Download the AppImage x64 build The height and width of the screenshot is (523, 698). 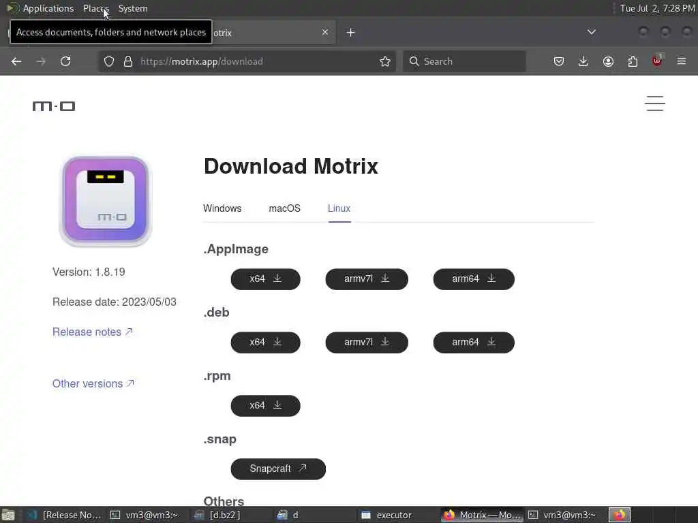pos(265,279)
